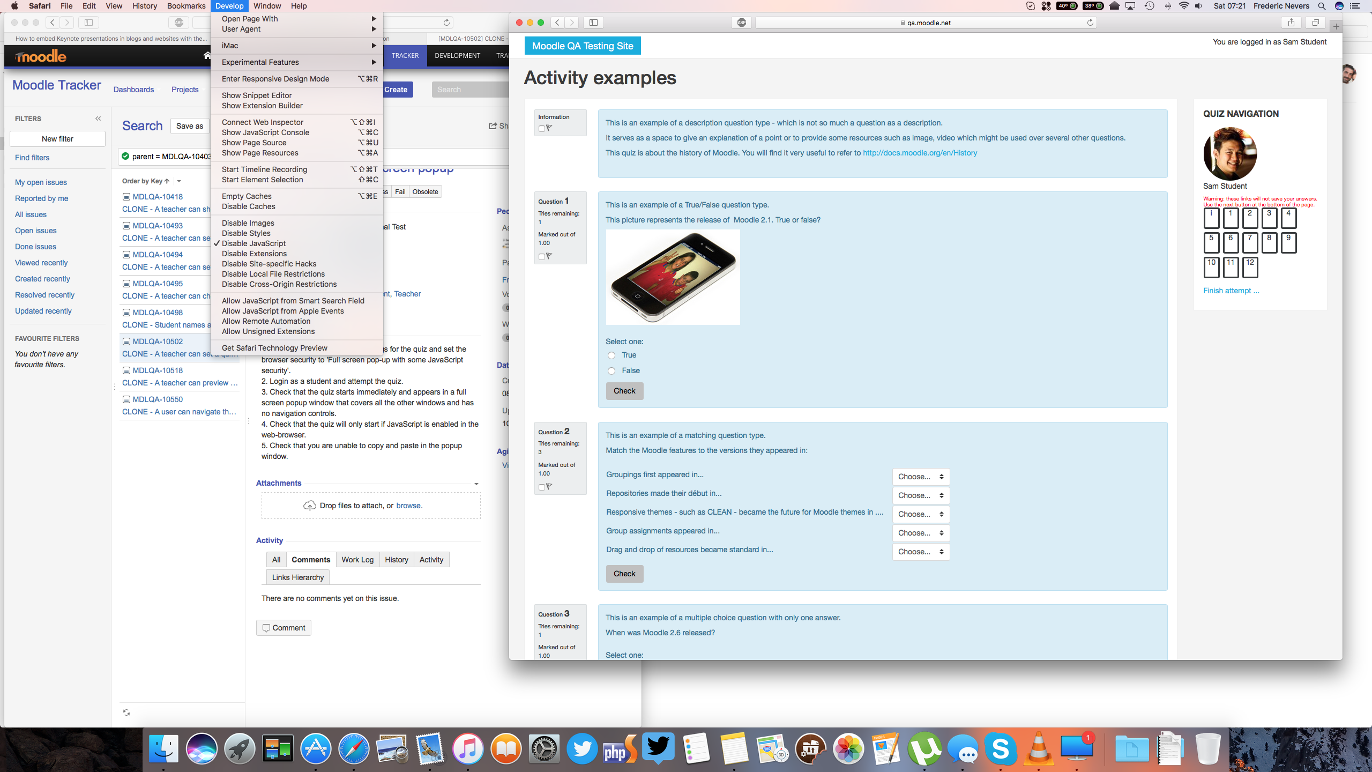Open System Preferences gear in Dock

[x=544, y=748]
